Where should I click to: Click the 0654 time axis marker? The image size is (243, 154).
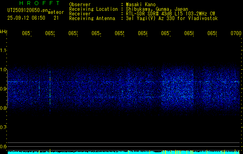(97, 33)
